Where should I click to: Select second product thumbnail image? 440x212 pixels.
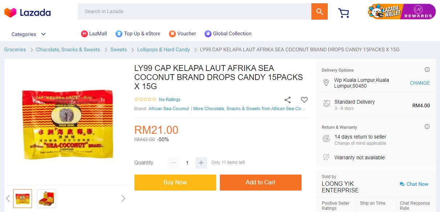47,199
